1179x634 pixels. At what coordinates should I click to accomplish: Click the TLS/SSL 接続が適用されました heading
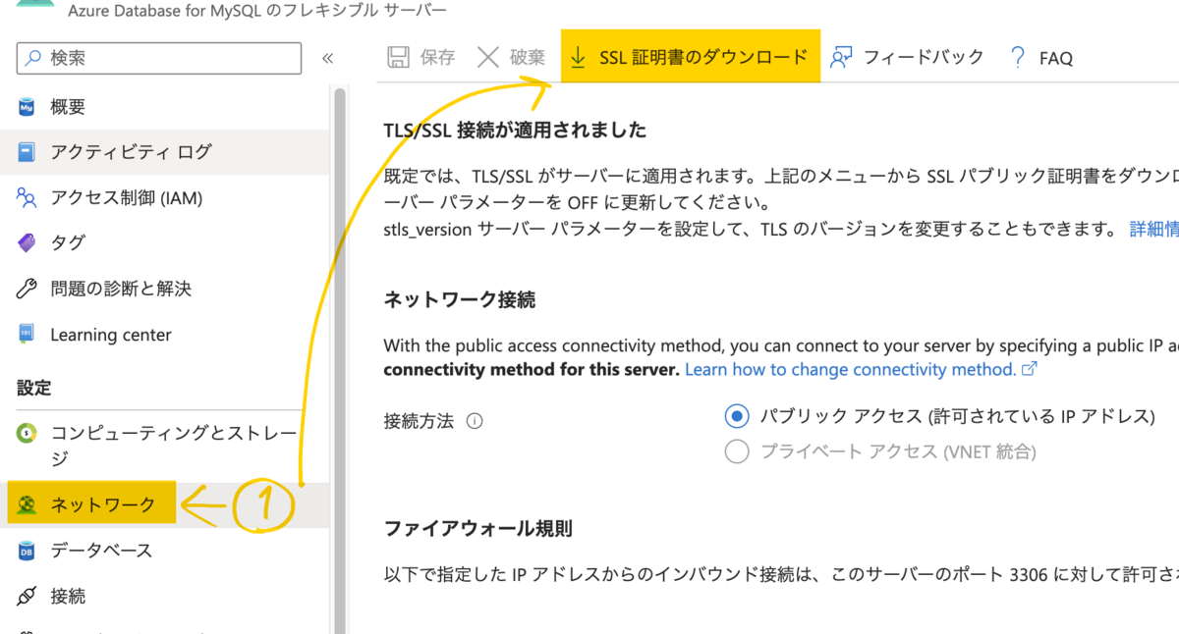coord(515,131)
